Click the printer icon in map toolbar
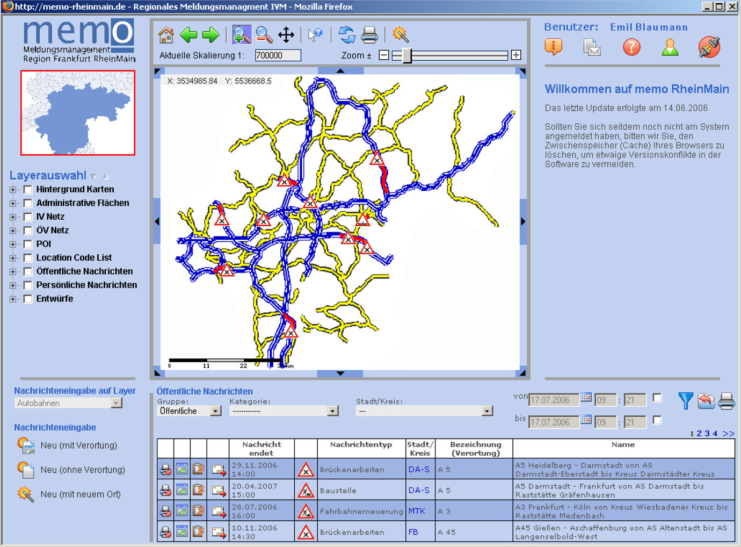The image size is (741, 547). click(x=369, y=35)
